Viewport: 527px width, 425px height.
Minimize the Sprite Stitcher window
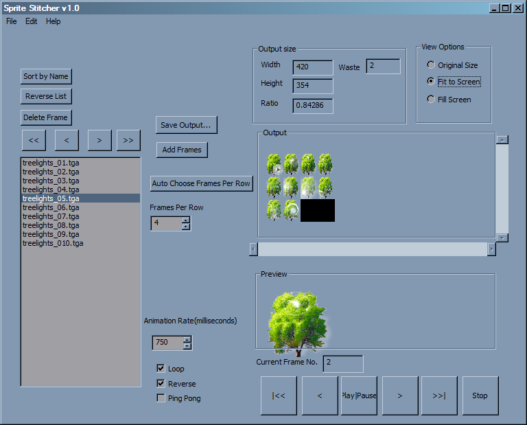point(494,8)
